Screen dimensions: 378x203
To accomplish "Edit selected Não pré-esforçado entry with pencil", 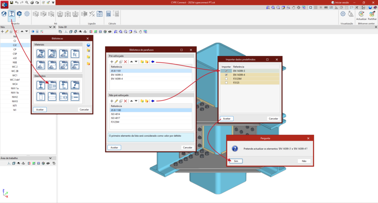I will click(x=116, y=101).
